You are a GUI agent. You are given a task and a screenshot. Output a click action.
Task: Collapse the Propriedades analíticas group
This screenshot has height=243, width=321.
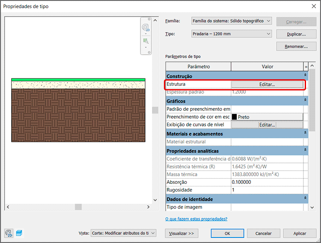(306, 150)
